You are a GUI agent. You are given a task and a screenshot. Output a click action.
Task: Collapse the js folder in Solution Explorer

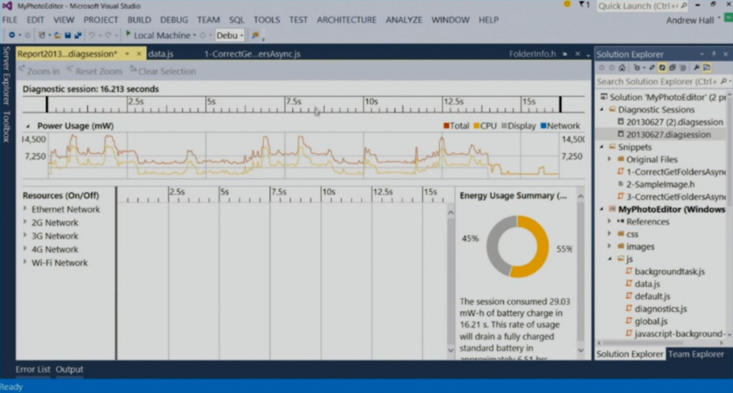coord(610,259)
